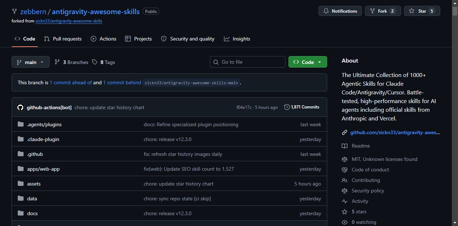This screenshot has height=226, width=458.
Task: Open the docs folder
Action: 33,213
